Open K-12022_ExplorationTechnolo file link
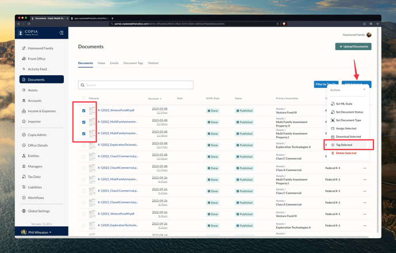Image resolution: width=396 pixels, height=253 pixels. click(x=118, y=145)
